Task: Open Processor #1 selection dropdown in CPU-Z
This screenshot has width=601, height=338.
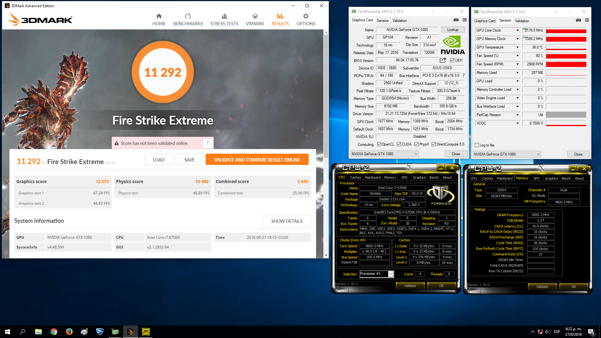Action: pyautogui.click(x=377, y=274)
